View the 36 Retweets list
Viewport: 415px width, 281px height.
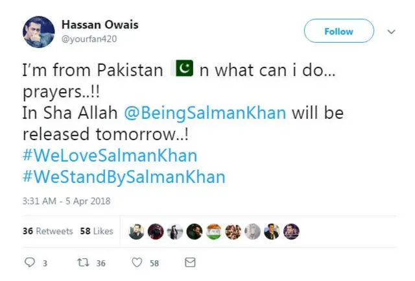[48, 231]
